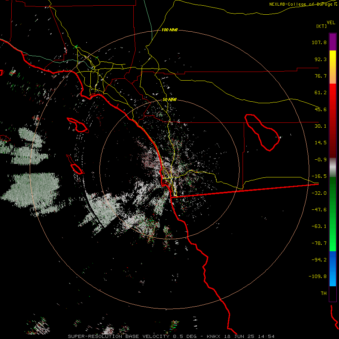339x339 pixels.
Task: Click the Santa Catalina Island outline
Action: click(x=78, y=125)
